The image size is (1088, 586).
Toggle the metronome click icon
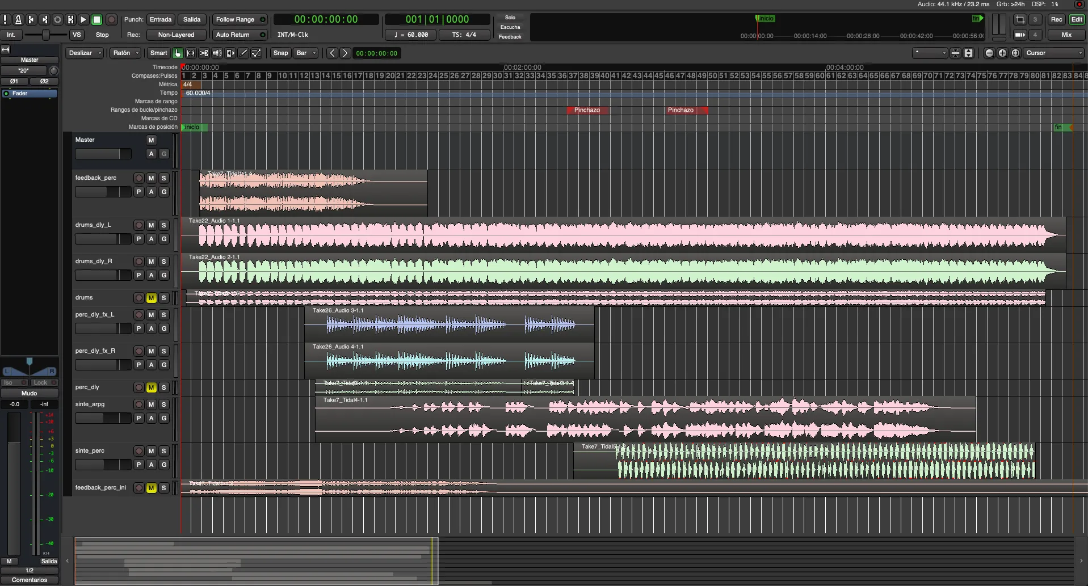click(x=18, y=19)
